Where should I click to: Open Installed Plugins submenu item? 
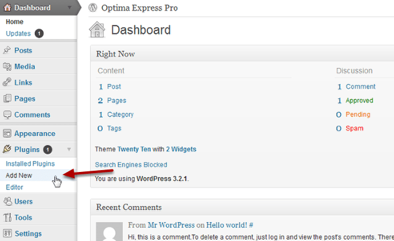click(x=30, y=164)
